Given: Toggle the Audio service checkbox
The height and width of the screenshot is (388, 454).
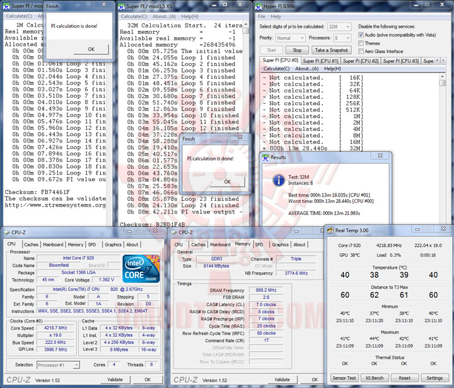Looking at the screenshot, I should click(x=361, y=35).
